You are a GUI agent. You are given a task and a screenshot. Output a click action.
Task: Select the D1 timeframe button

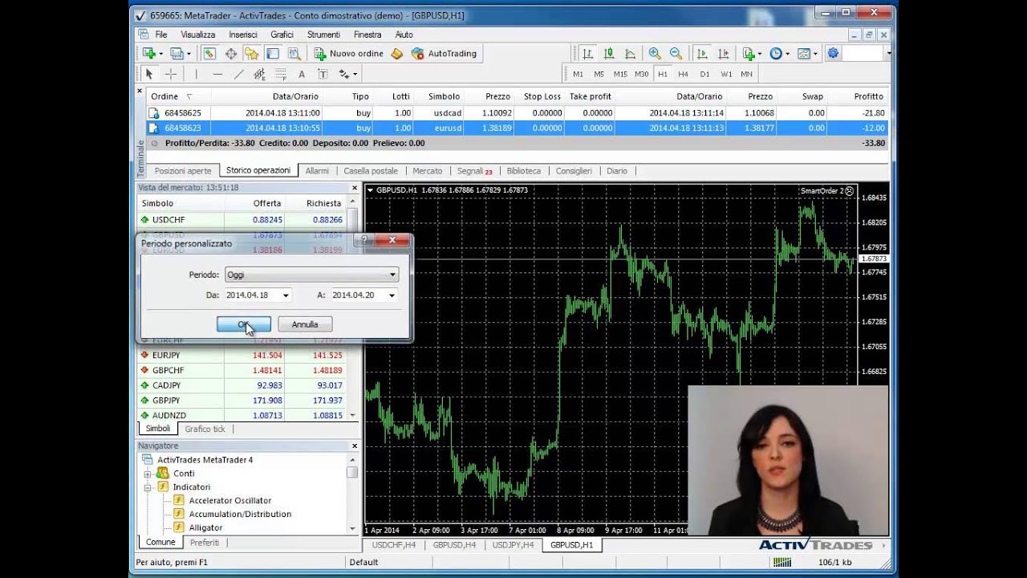[704, 74]
